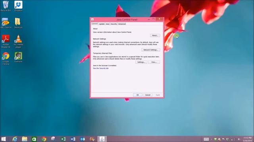Select the Evernote desktop icon
254x142 pixels.
coord(18,57)
